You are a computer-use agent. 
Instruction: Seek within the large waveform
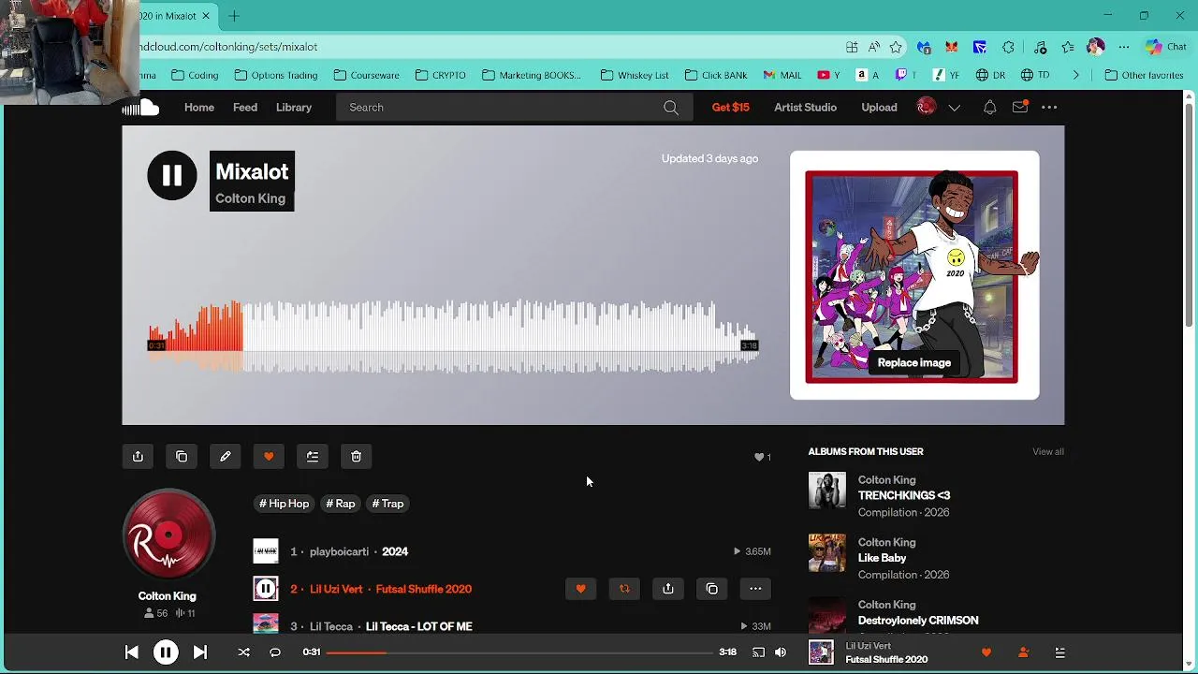[x=453, y=337]
